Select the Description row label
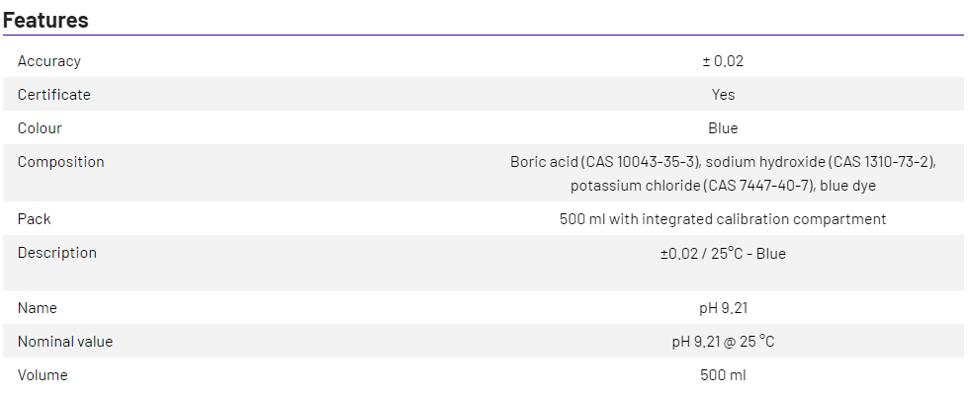Screen dimensions: 969x398 click(x=57, y=253)
